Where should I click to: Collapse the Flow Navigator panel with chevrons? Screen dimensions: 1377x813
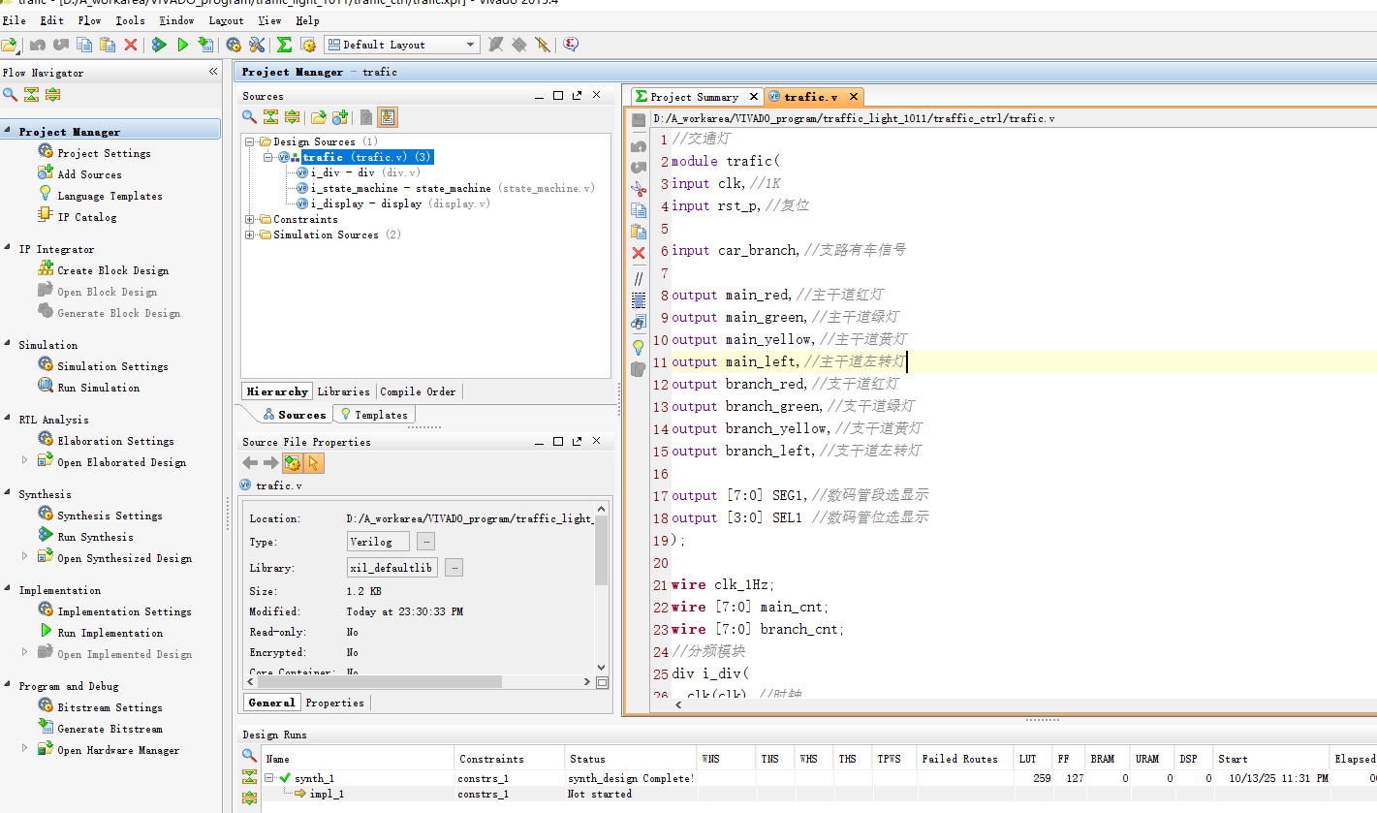pos(213,72)
